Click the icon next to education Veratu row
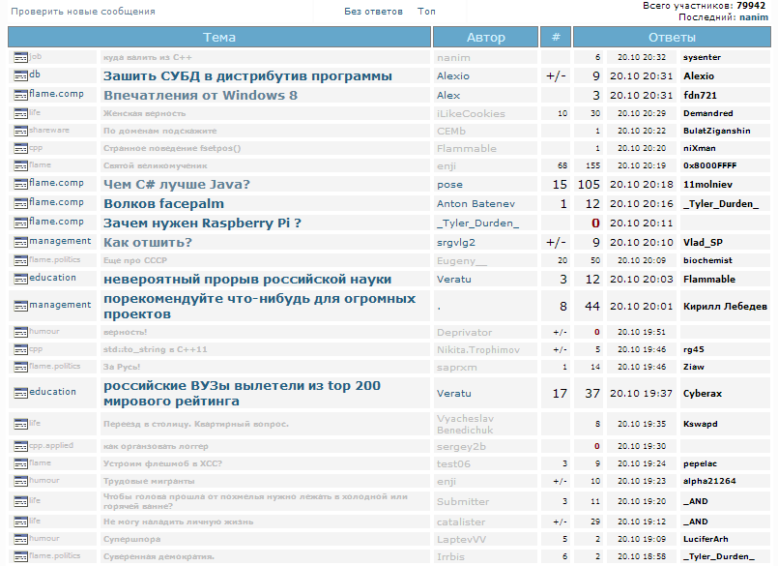The height and width of the screenshot is (566, 778). [19, 279]
